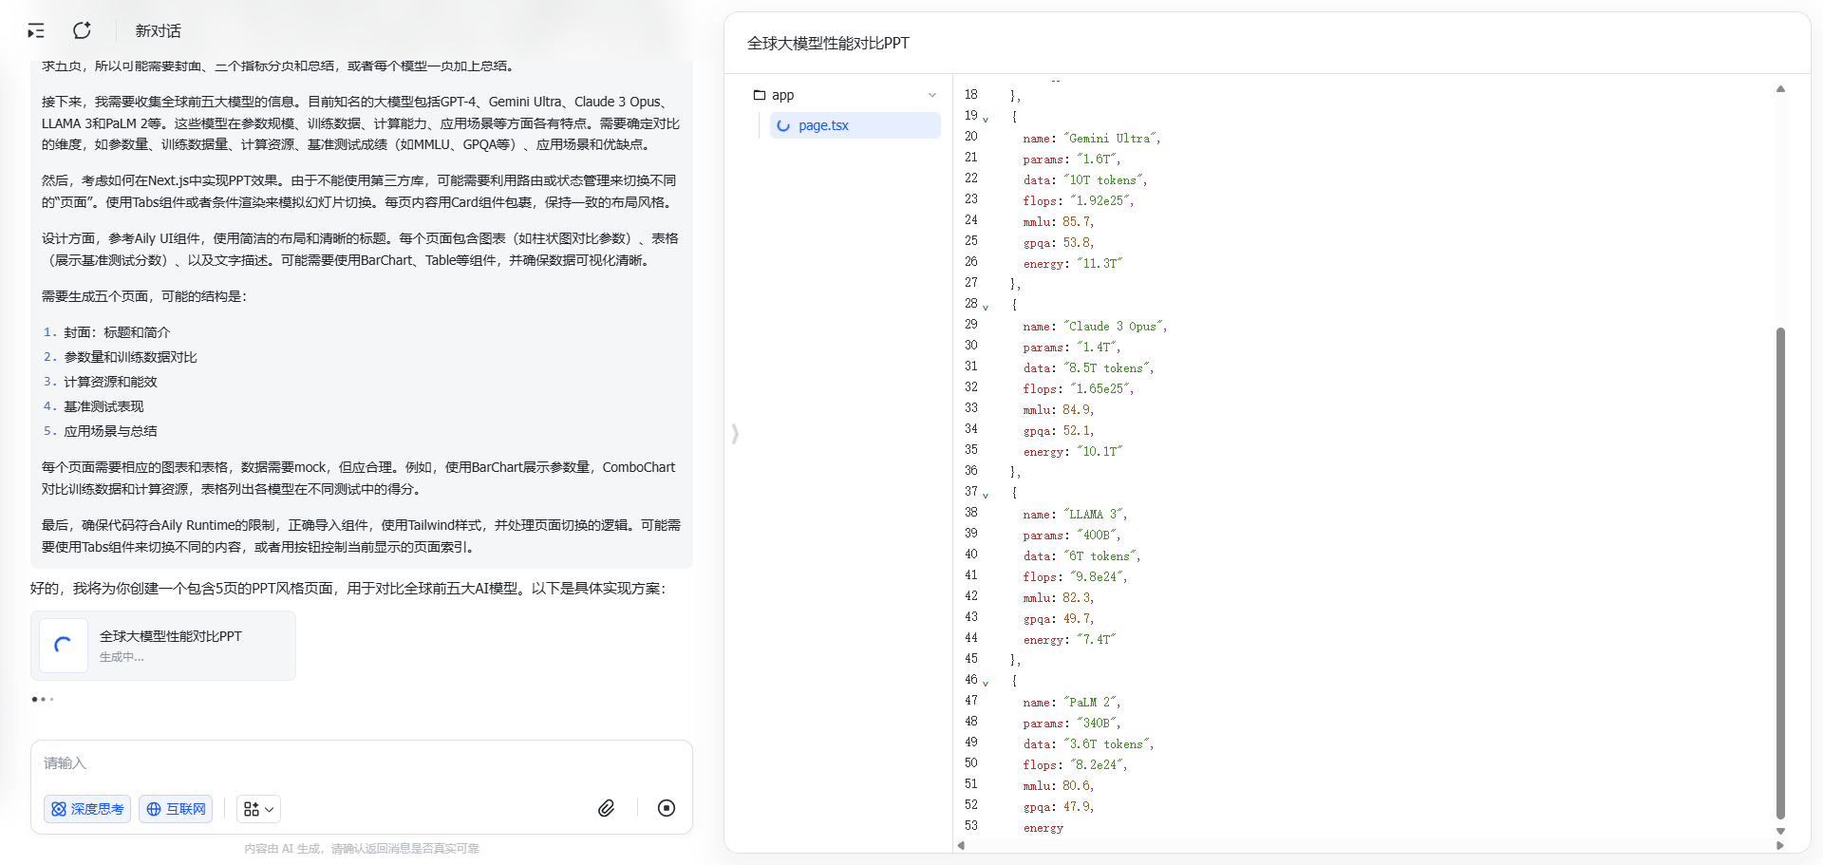Click the paperclip attachment icon
This screenshot has height=865, width=1823.
606,808
